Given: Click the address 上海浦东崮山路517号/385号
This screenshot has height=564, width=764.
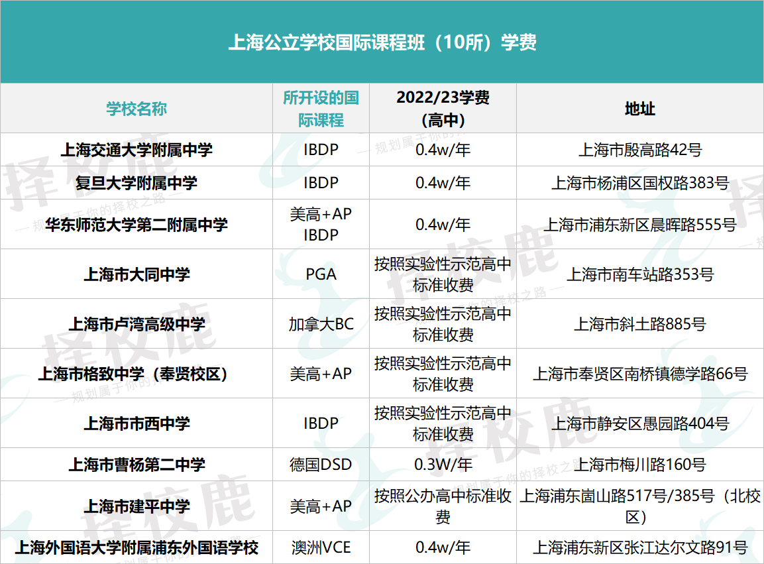Looking at the screenshot, I should pyautogui.click(x=639, y=506).
